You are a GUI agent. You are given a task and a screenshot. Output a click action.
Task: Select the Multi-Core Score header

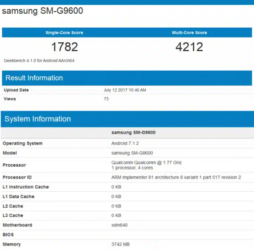(189, 32)
